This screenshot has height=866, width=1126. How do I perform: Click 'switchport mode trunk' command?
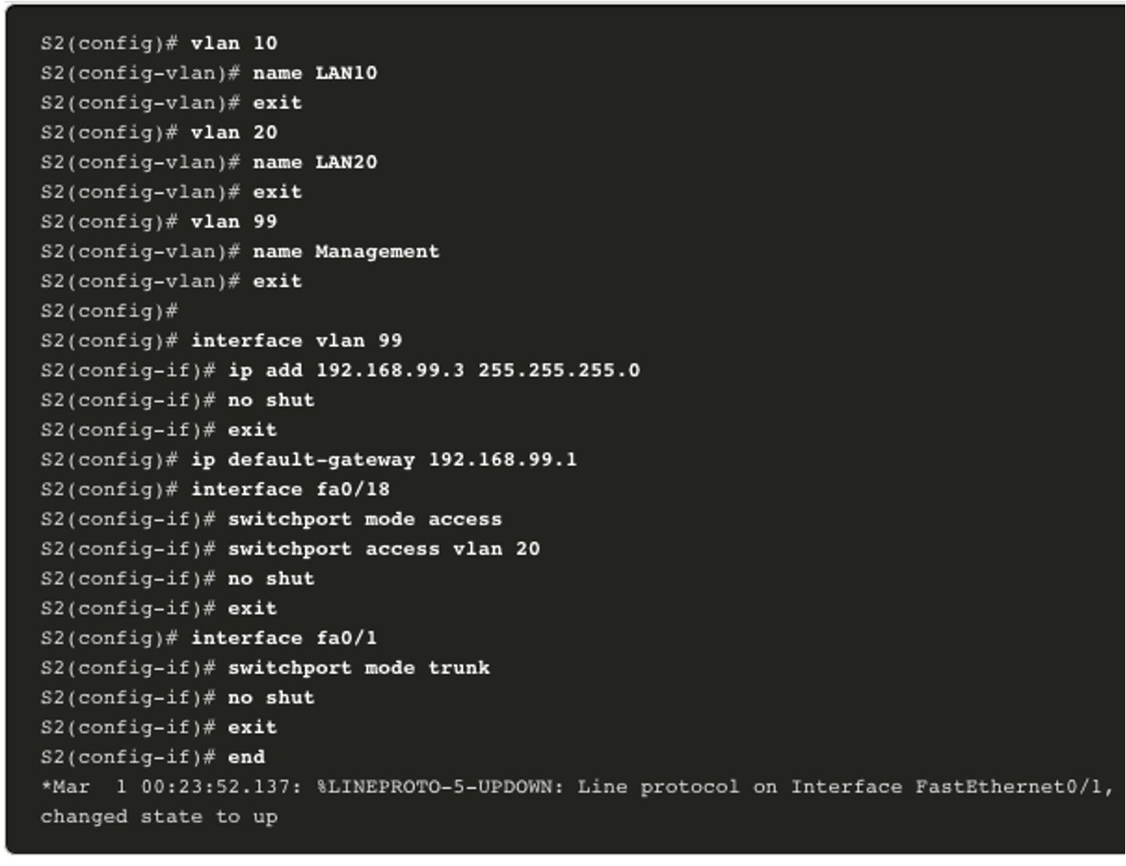359,668
